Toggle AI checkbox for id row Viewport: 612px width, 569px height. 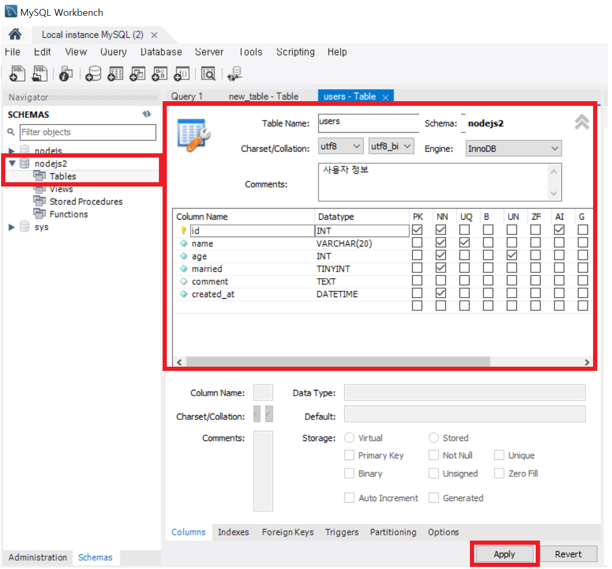(x=559, y=230)
